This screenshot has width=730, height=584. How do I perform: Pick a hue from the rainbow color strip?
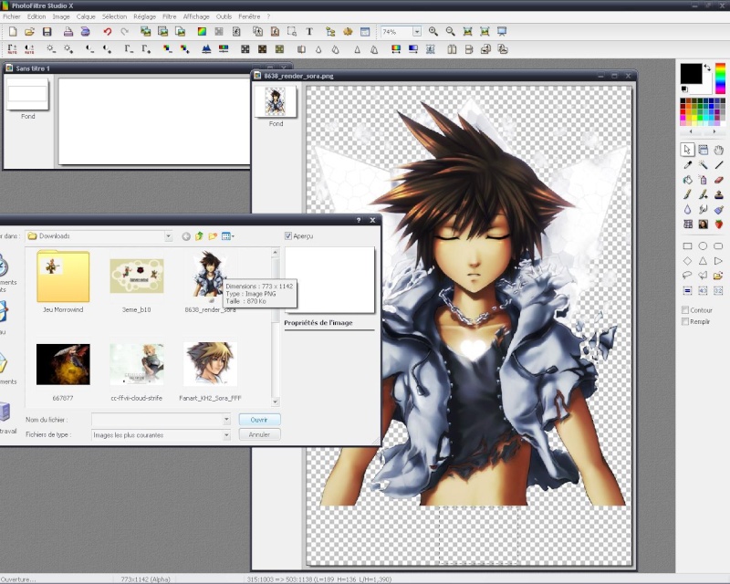(x=720, y=78)
